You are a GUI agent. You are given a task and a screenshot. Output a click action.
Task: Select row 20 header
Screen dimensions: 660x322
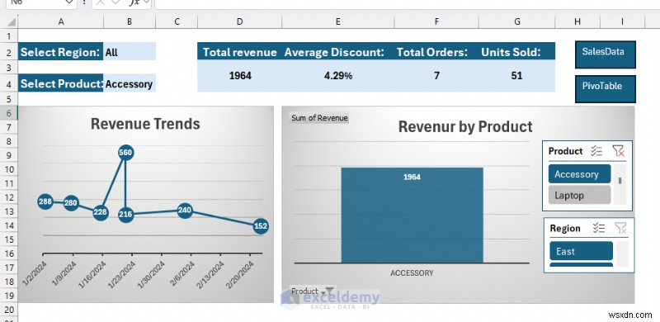(9, 310)
